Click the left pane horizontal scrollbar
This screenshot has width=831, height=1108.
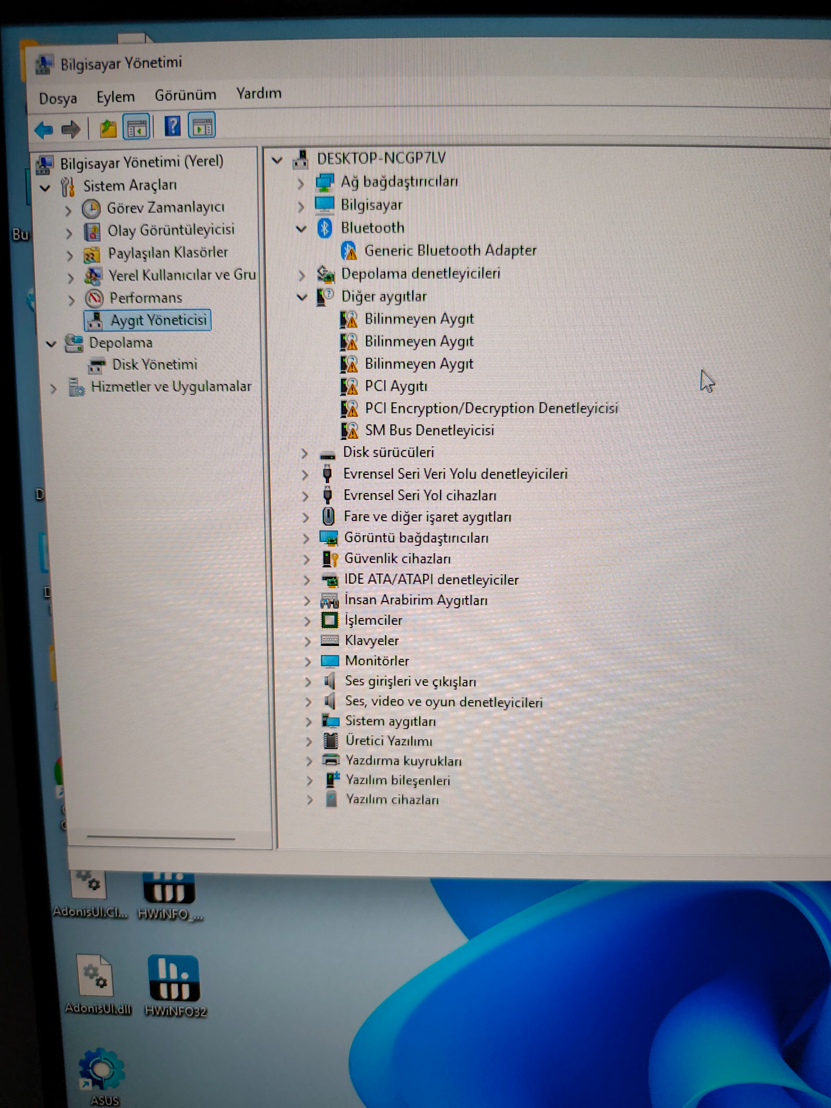[161, 838]
